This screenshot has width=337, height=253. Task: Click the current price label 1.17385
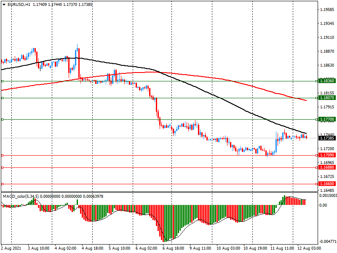pyautogui.click(x=327, y=138)
